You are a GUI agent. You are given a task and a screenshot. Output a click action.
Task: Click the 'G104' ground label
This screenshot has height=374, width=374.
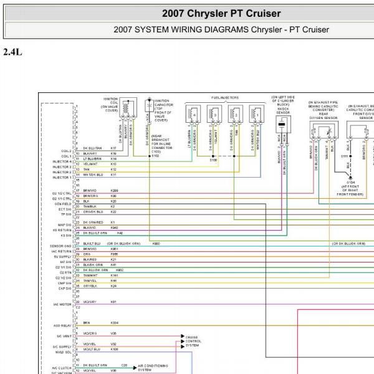[350, 183]
